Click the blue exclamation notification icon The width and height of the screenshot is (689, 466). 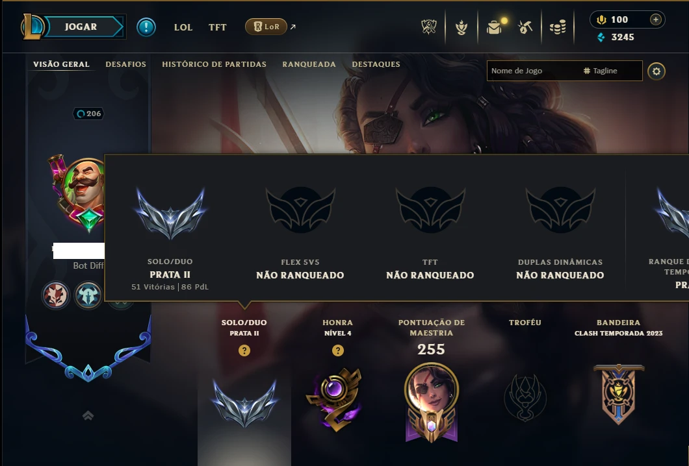point(146,27)
